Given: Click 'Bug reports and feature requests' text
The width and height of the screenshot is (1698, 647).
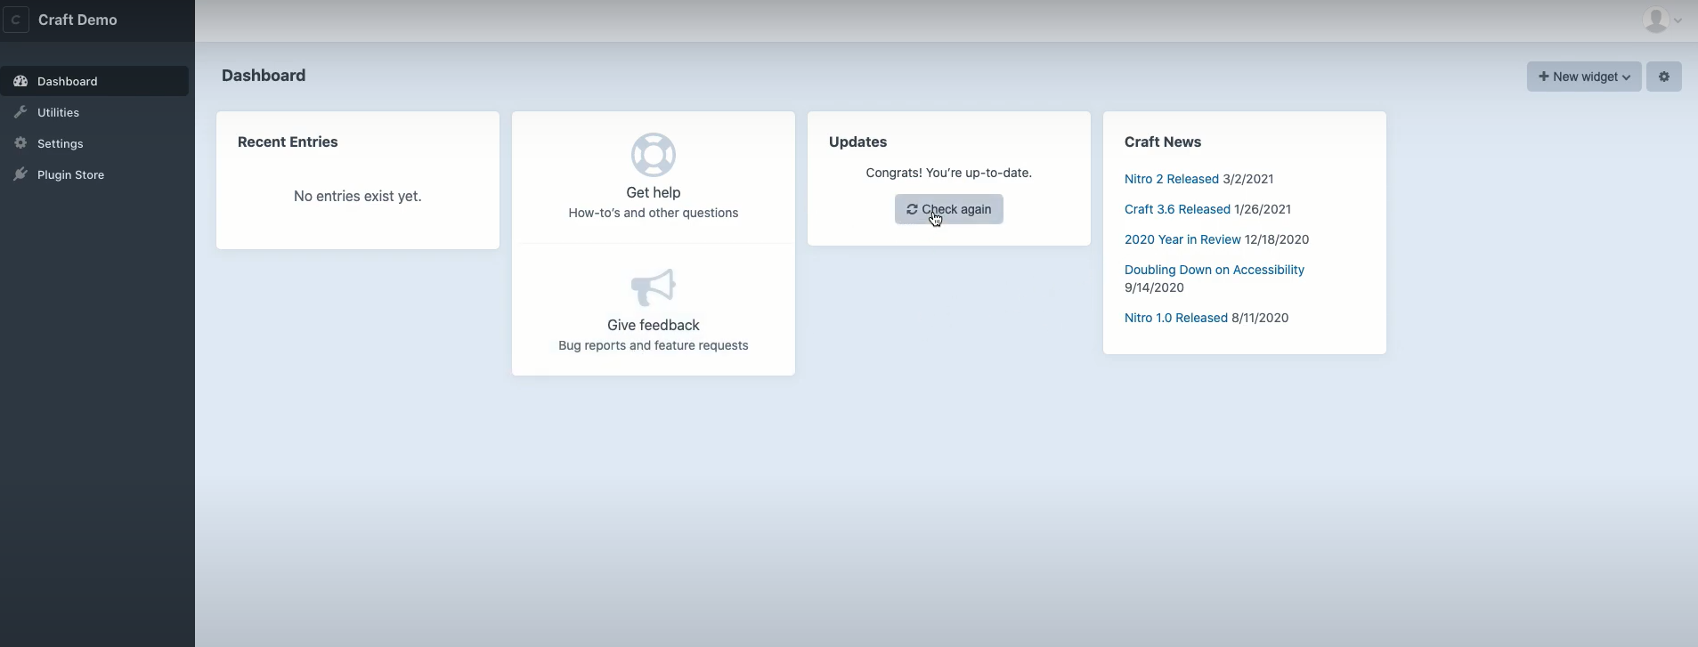Looking at the screenshot, I should coord(654,345).
